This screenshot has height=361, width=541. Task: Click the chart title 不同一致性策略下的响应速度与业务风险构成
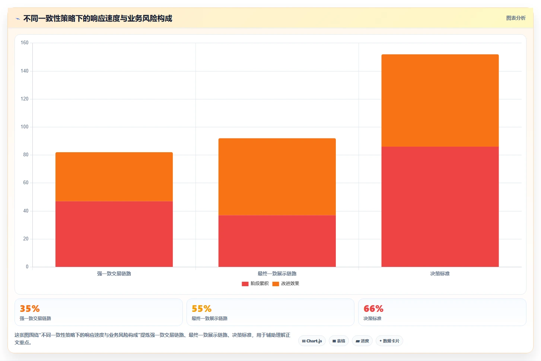point(98,18)
